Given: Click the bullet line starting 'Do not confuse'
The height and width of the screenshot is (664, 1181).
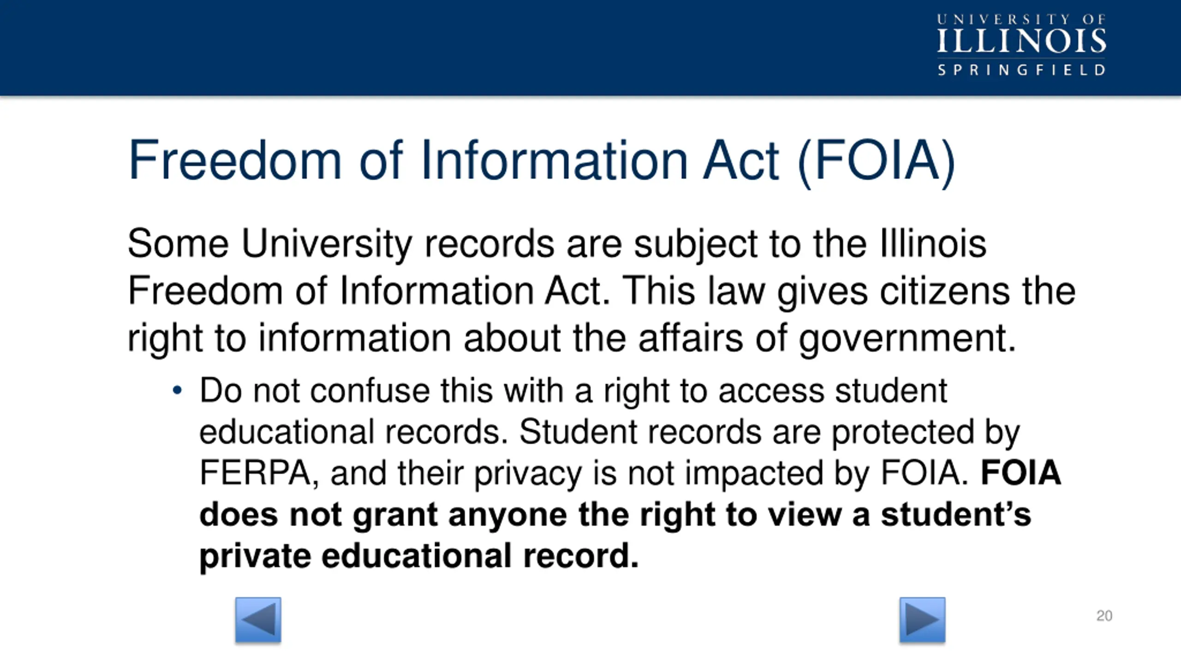Looking at the screenshot, I should (x=573, y=391).
